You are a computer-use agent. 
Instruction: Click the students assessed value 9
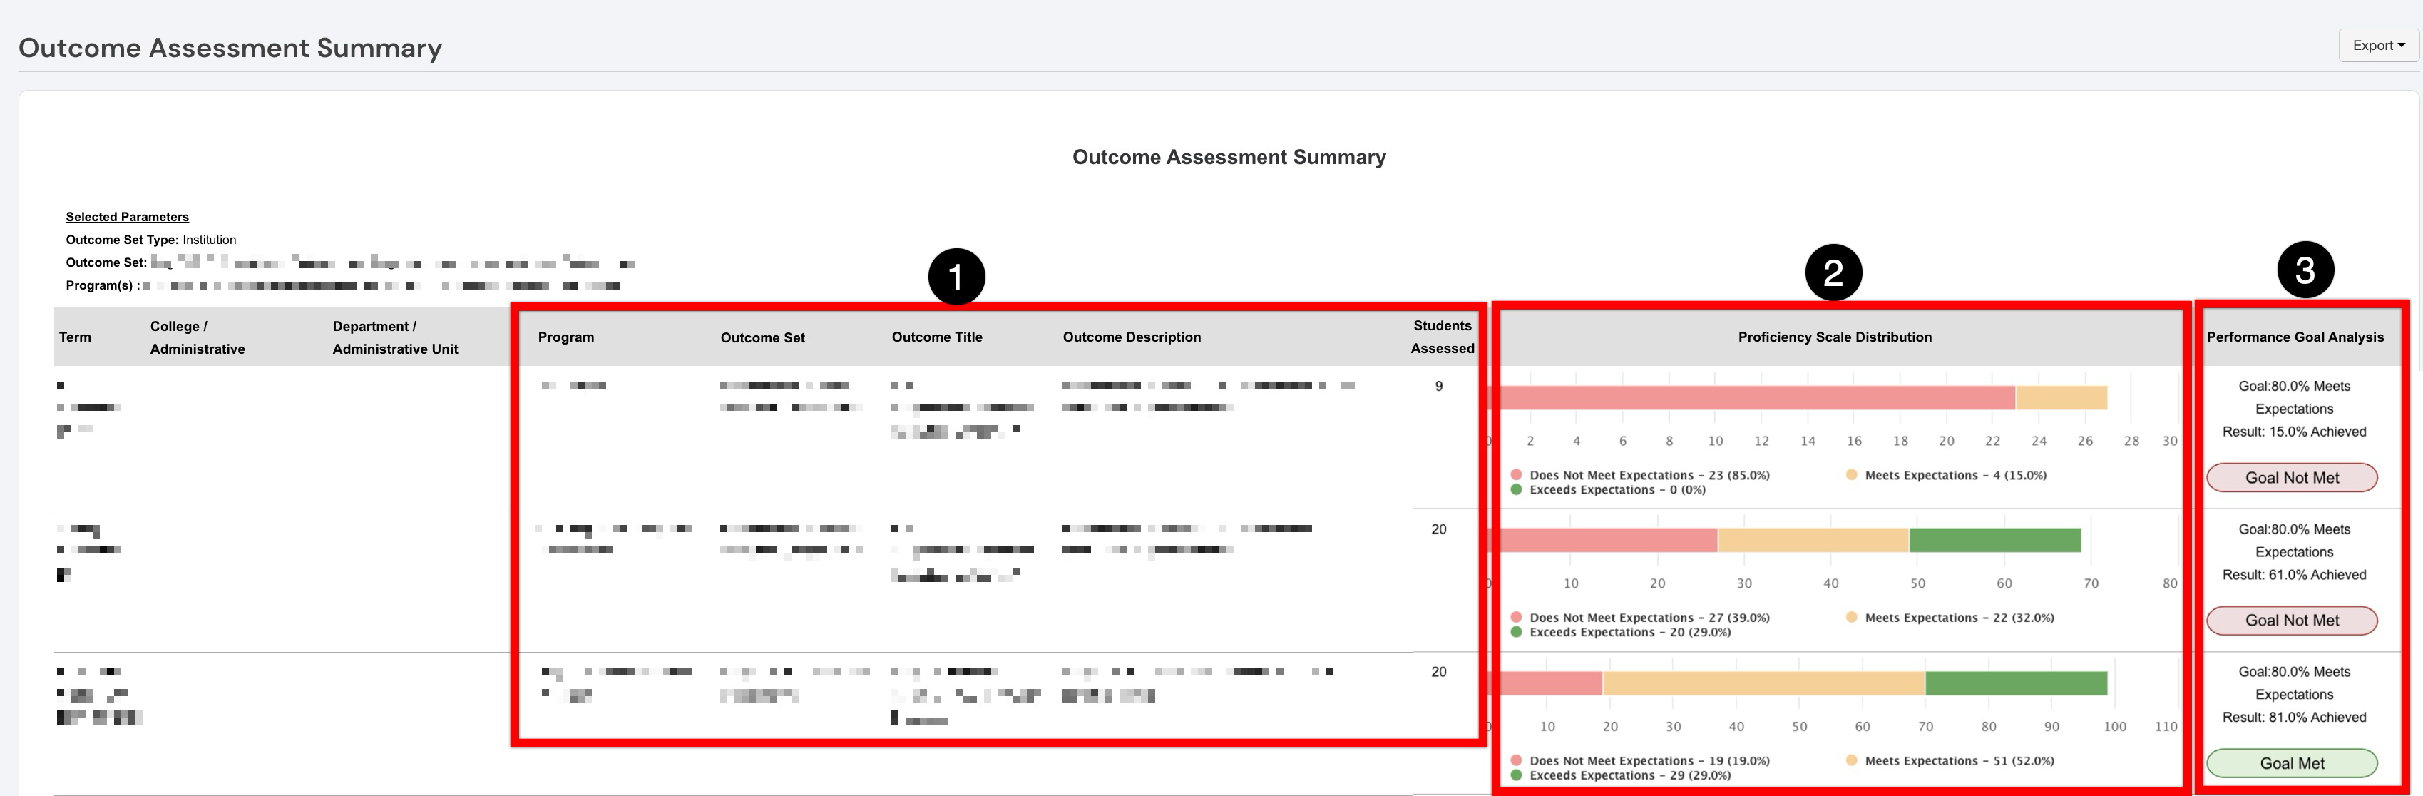coord(1438,387)
